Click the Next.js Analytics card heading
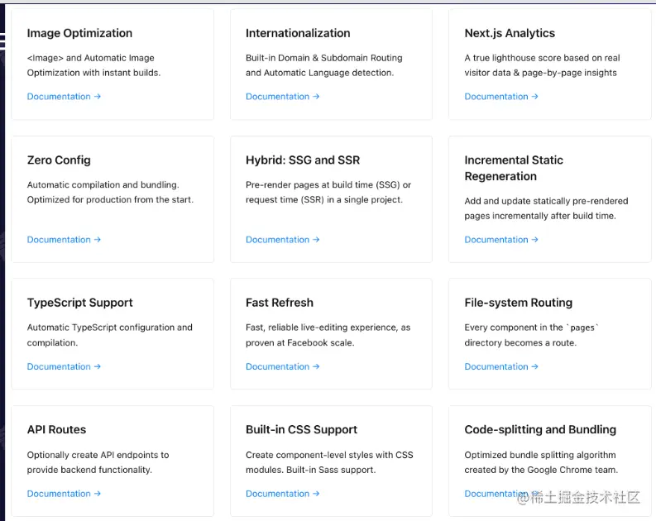The image size is (656, 521). tap(510, 33)
